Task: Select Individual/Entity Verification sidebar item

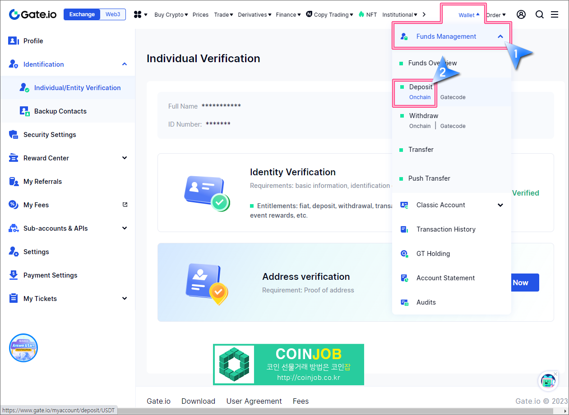Action: pos(68,87)
